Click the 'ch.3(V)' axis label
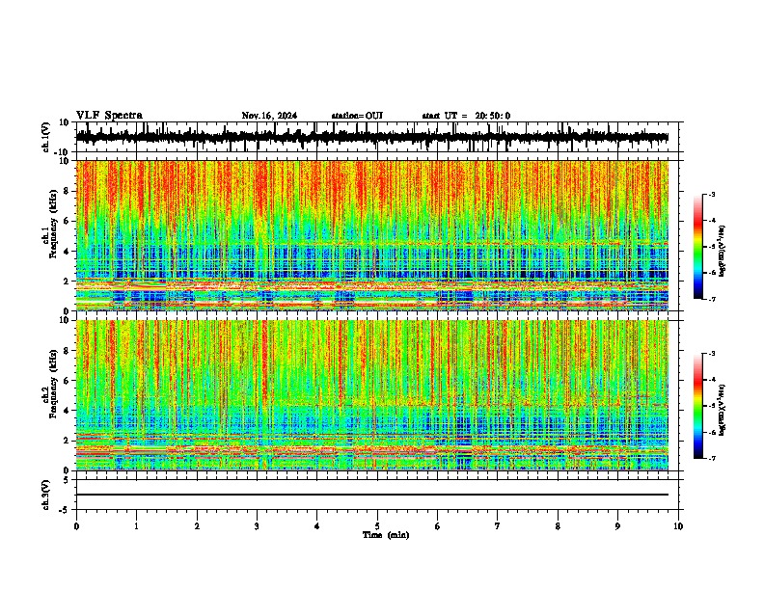764x590 pixels. click(46, 495)
